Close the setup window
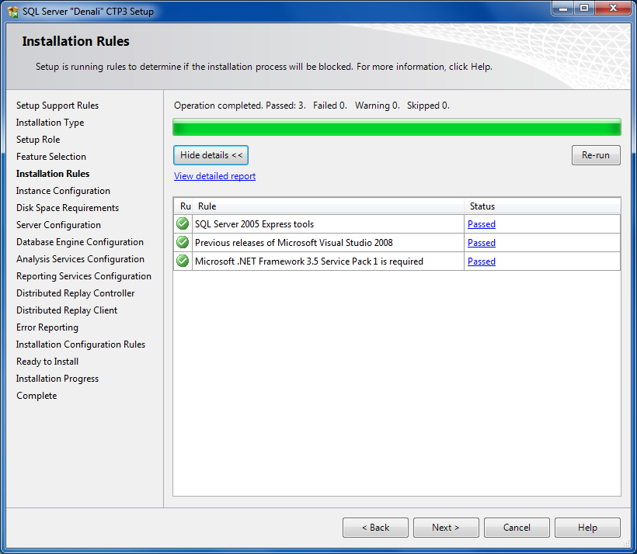 [614, 8]
